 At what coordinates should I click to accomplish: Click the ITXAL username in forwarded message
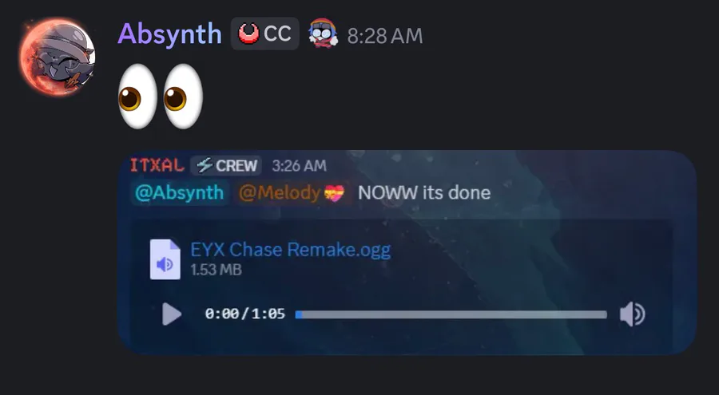157,165
